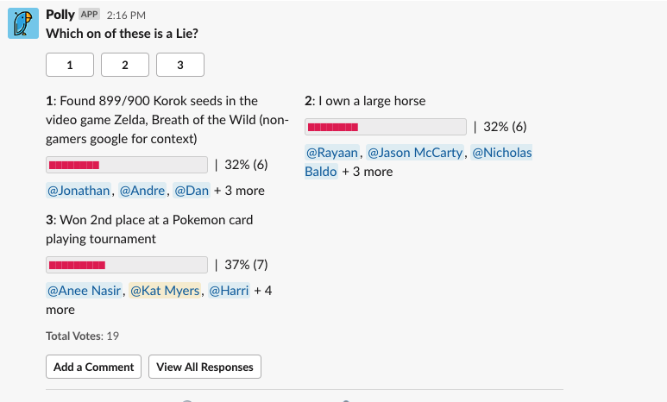Open @Rayaan's profile mention
The image size is (667, 402).
(332, 153)
